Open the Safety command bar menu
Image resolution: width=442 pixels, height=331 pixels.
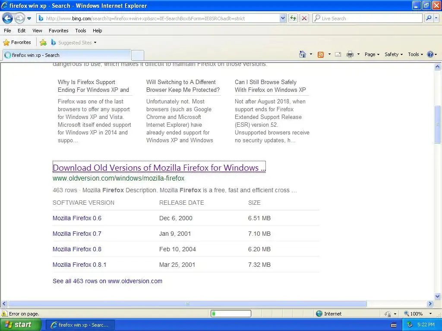pos(394,54)
